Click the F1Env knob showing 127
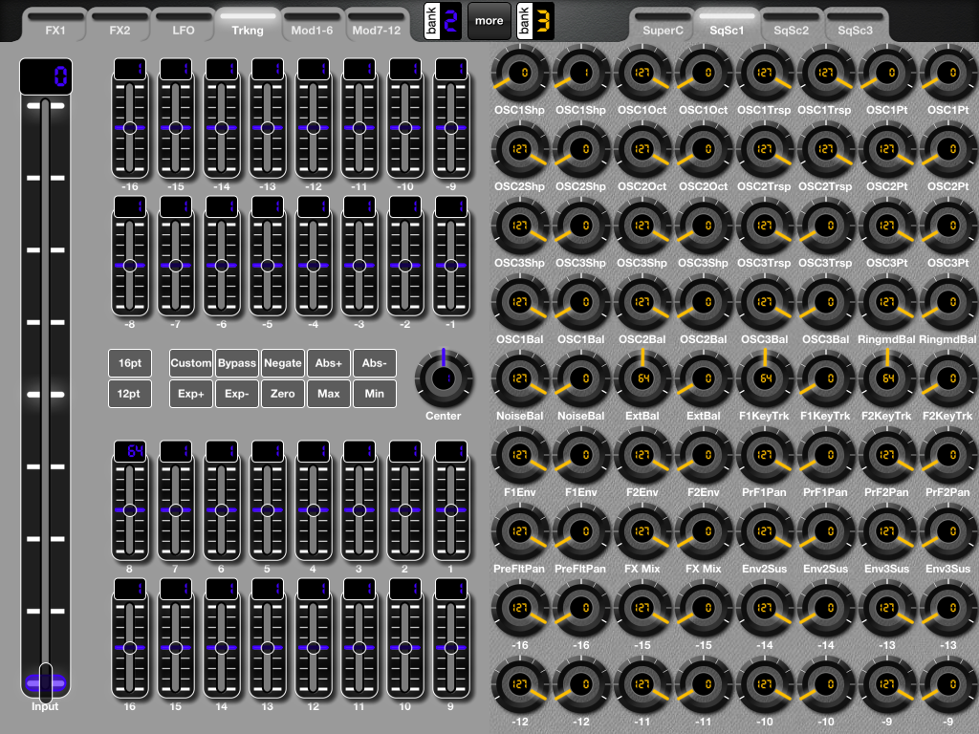This screenshot has width=979, height=734. tap(519, 455)
